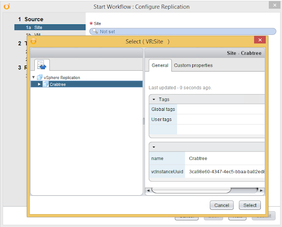Click the User tags label

[x=161, y=119]
